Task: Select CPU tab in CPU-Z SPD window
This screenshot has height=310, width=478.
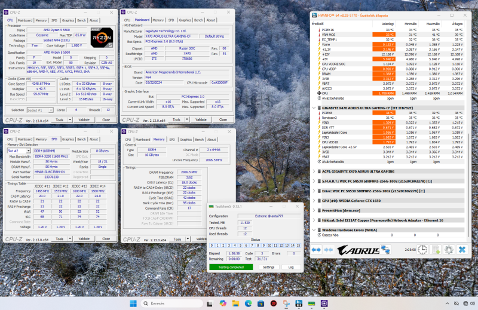Action: [x=10, y=139]
